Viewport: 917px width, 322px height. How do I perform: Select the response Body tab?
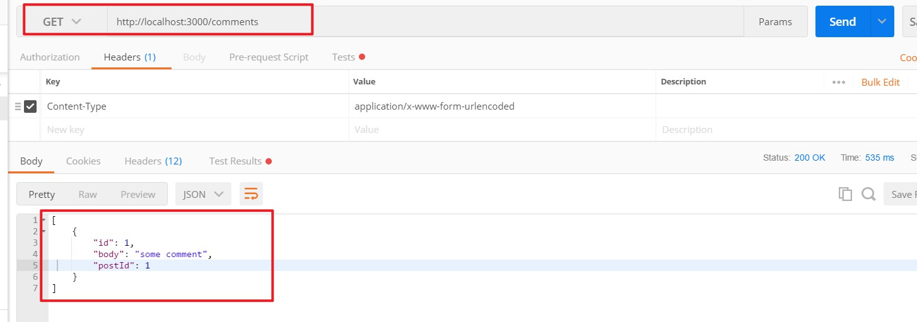click(31, 161)
